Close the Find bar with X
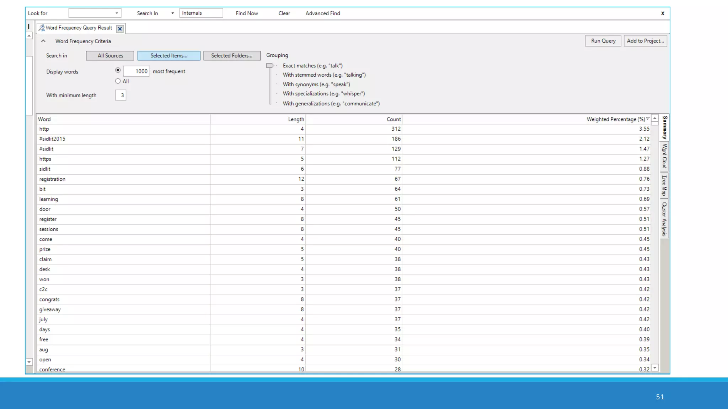Screen dimensions: 728x409 663,13
